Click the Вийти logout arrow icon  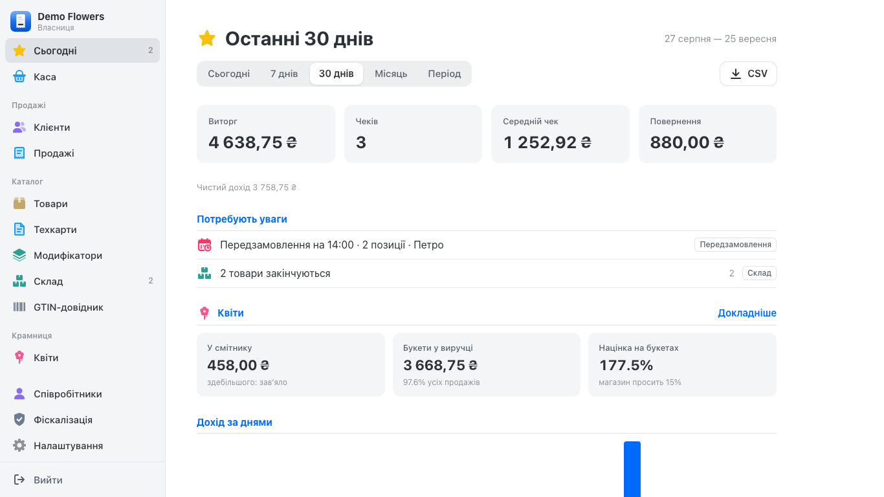coord(19,480)
